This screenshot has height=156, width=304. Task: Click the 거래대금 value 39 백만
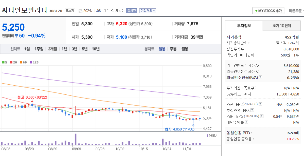(197, 37)
